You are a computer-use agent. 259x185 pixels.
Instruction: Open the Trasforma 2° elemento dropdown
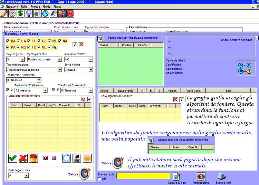(x=45, y=90)
